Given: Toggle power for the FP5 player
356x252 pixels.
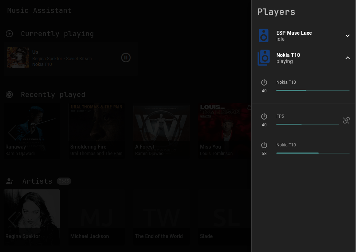Looking at the screenshot, I should point(264,116).
